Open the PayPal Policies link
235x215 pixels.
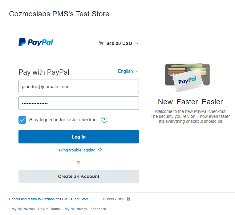pos(22,209)
